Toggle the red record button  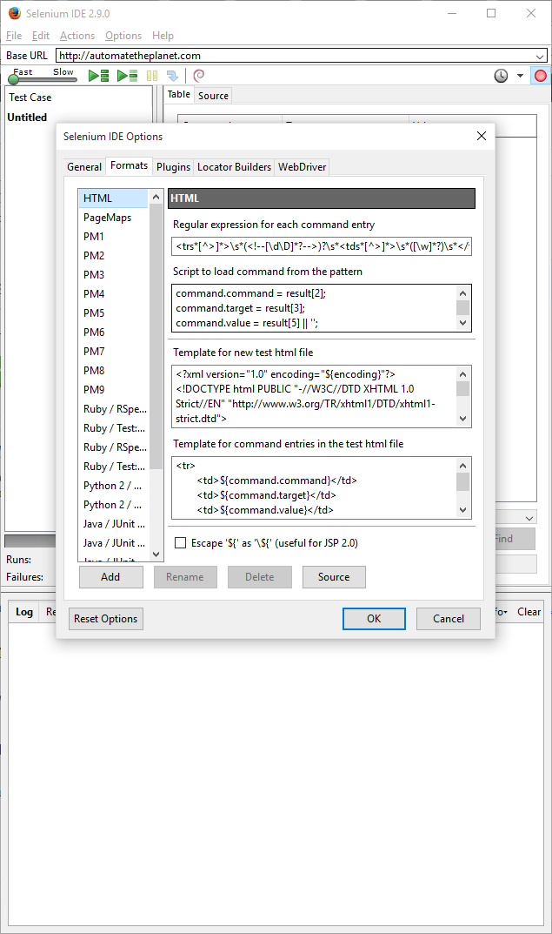[x=540, y=76]
